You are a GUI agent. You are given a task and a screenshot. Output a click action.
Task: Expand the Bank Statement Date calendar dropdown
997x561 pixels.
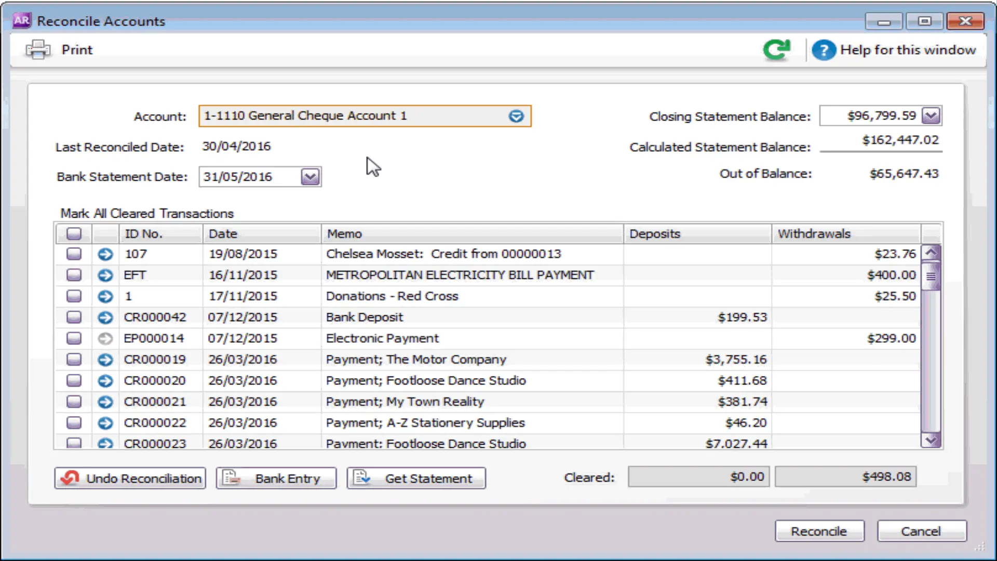point(310,177)
